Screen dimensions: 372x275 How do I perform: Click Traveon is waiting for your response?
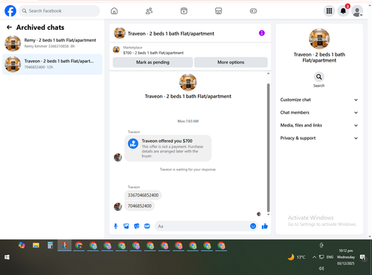coord(188,169)
